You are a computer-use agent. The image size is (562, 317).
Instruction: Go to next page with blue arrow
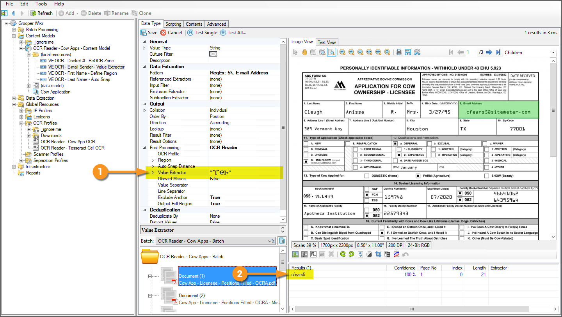point(490,52)
